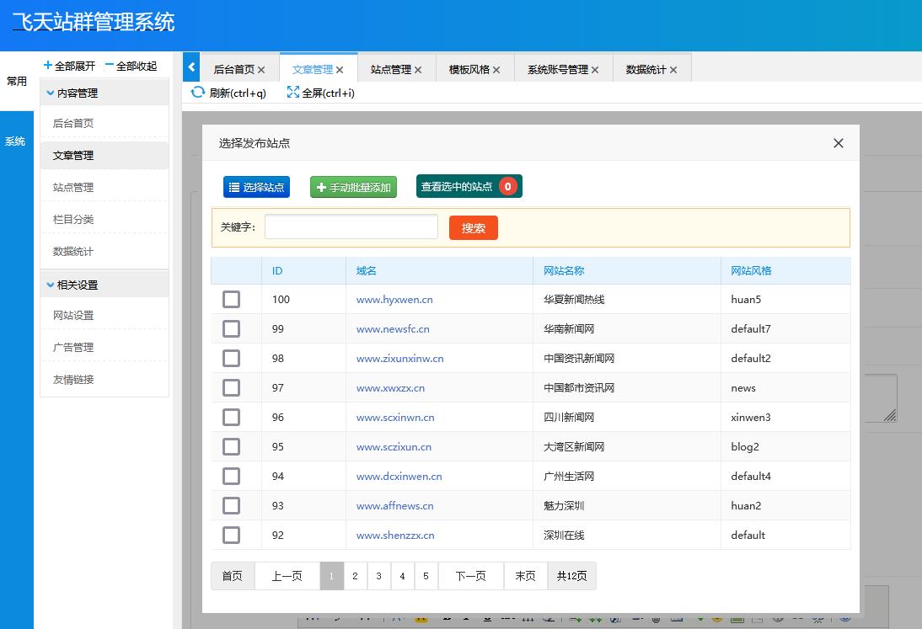Tick the checkbox for 四川新闻网
The width and height of the screenshot is (922, 629).
[231, 417]
